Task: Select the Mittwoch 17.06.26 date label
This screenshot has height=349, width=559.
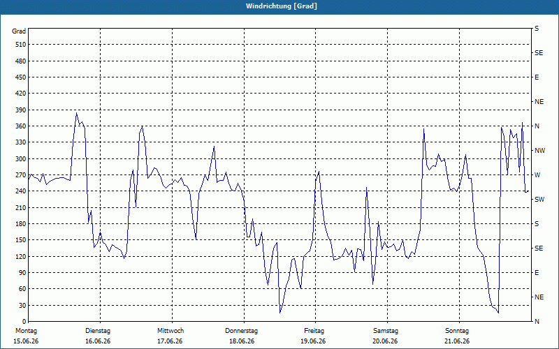Action: tap(170, 336)
